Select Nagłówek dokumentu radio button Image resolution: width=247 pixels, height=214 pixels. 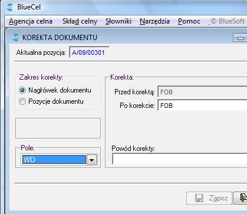(22, 90)
